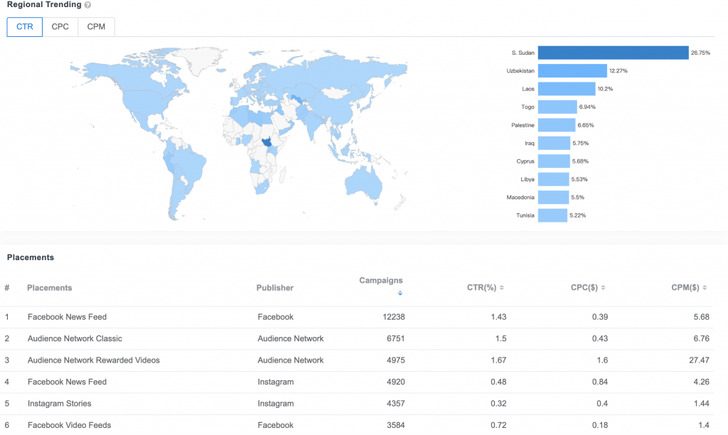
Task: Sort by the Campaigns column arrow
Action: click(x=400, y=293)
